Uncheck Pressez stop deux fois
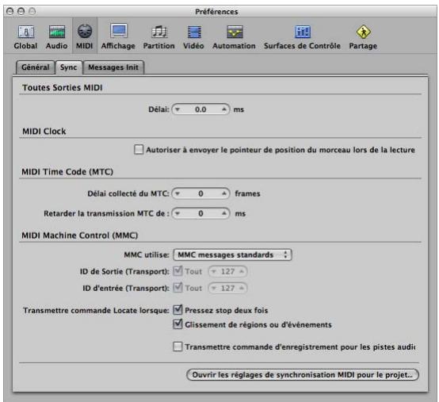This screenshot has width=439, height=402. [x=178, y=310]
